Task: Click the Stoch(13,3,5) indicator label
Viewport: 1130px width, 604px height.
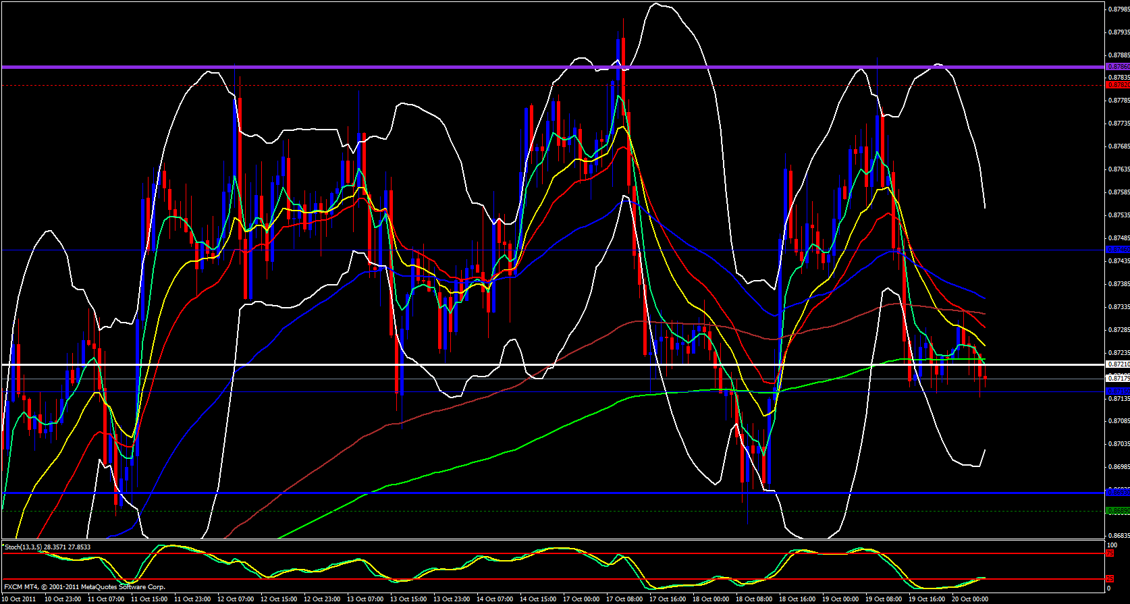Action: tap(47, 547)
